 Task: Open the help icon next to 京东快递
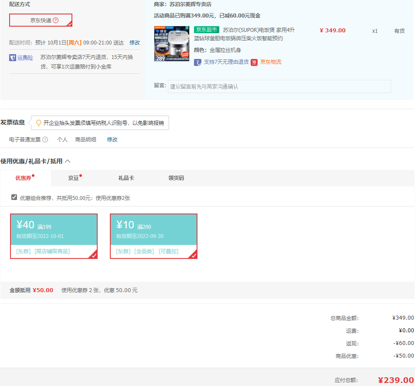(x=56, y=21)
